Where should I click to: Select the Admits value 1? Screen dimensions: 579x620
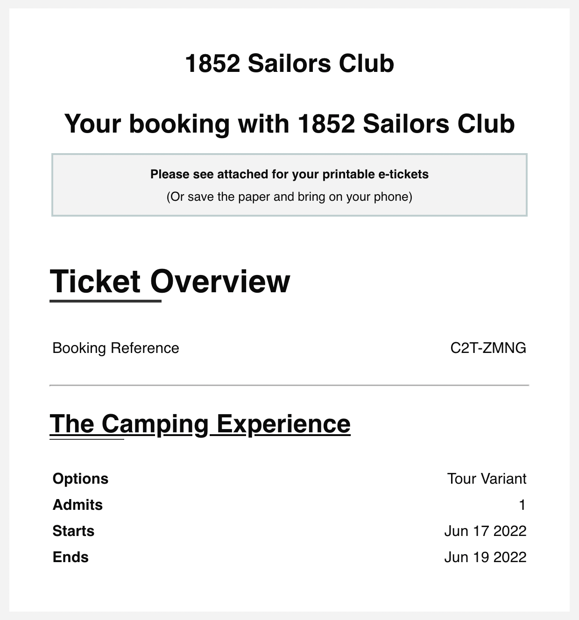[523, 505]
